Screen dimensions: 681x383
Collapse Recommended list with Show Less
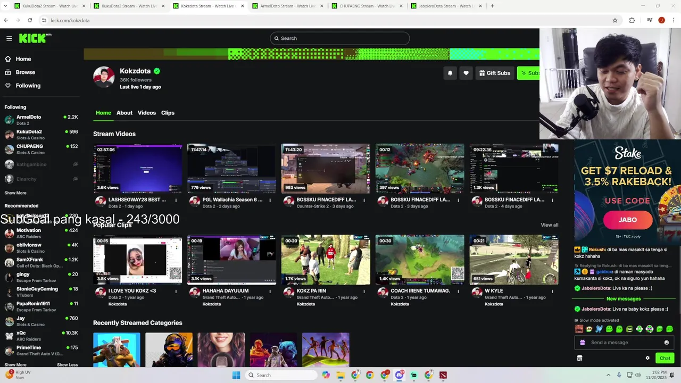67,365
